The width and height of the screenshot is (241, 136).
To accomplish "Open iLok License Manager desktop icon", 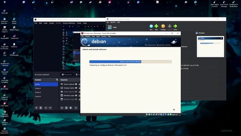I will pos(224,4).
